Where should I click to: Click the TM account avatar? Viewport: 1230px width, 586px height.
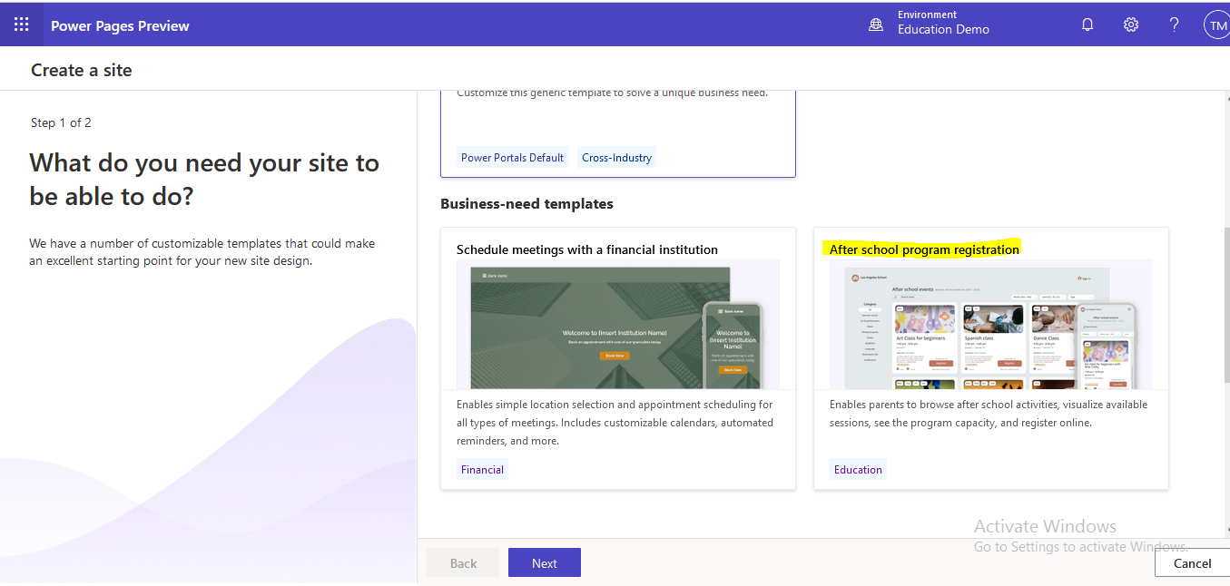(x=1216, y=24)
